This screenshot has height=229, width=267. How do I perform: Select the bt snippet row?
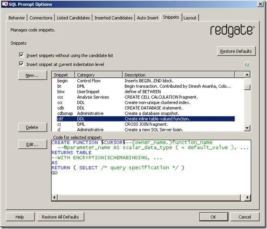tap(146, 86)
